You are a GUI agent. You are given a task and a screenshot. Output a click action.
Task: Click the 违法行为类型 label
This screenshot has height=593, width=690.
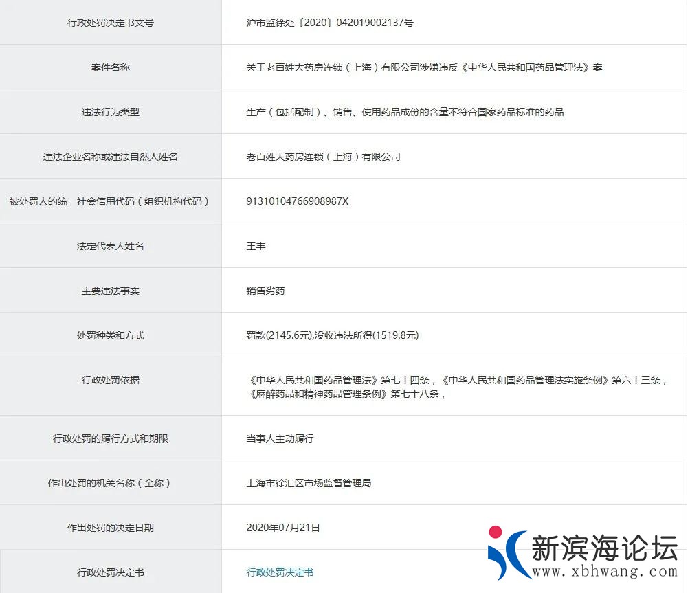[111, 112]
